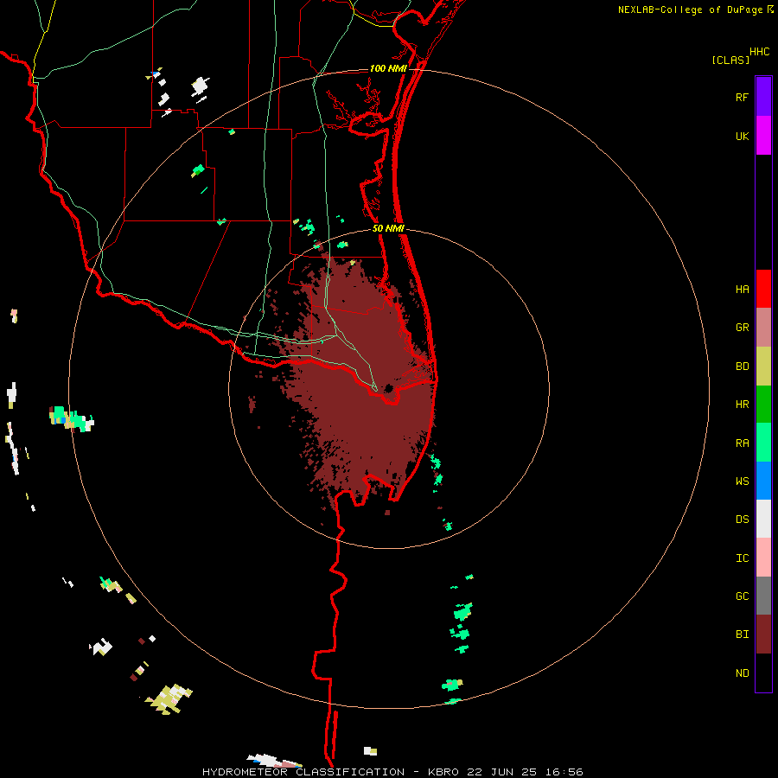This screenshot has height=778, width=778.
Task: Click the HA legend label
Action: point(742,290)
